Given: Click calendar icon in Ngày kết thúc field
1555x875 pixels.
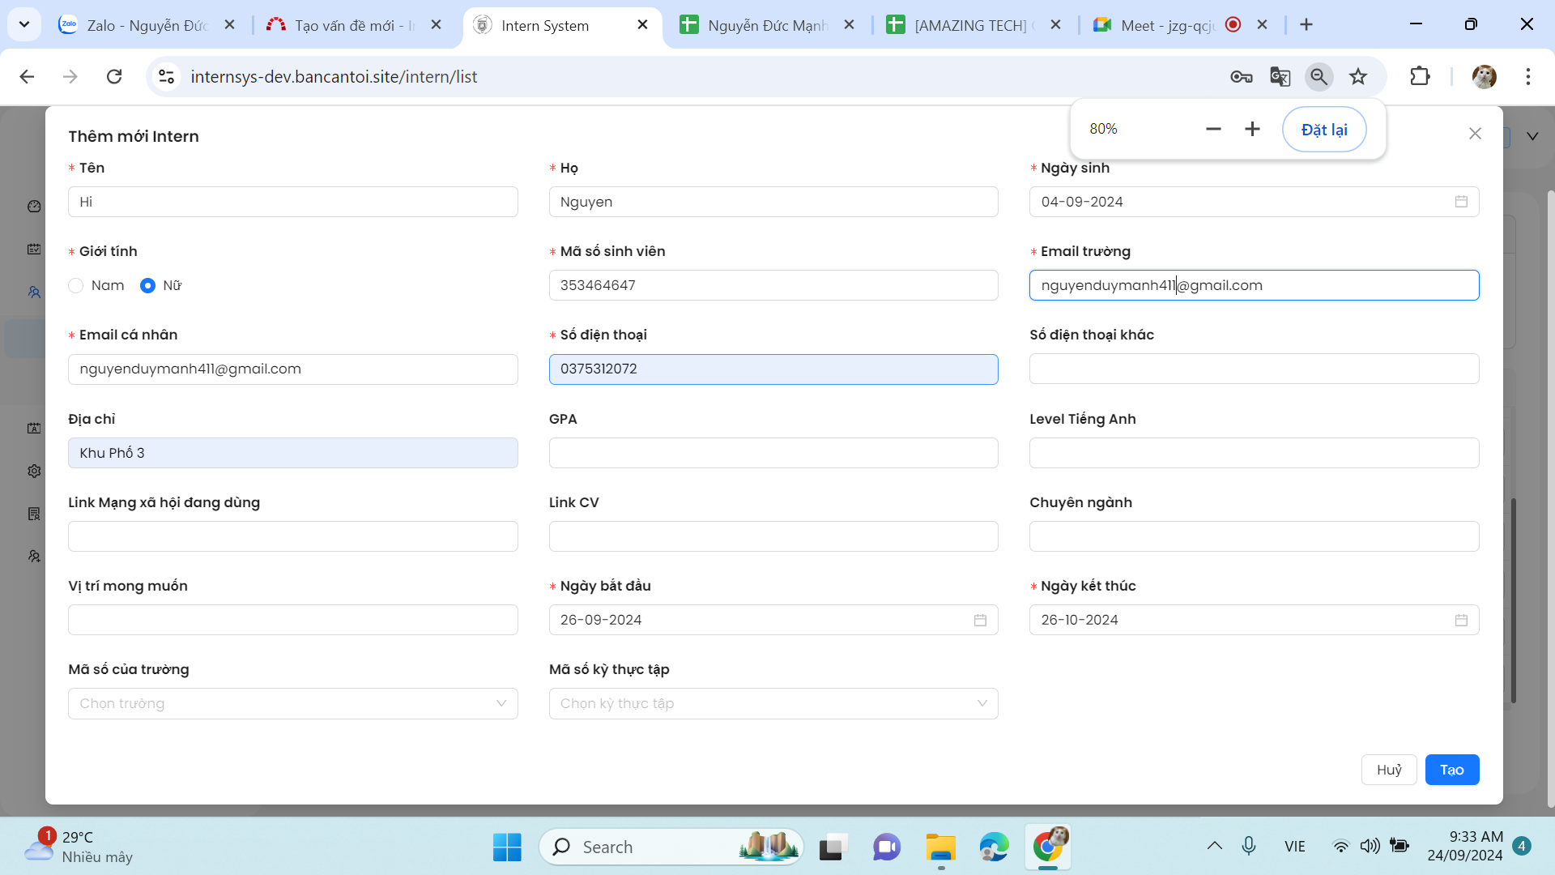Looking at the screenshot, I should pos(1461,620).
